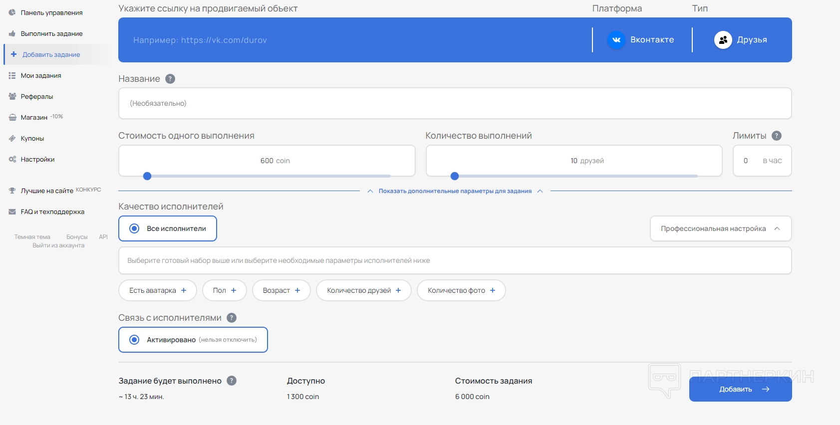840x425 pixels.
Task: Expand the Количество друзей filter
Action: pyautogui.click(x=363, y=290)
